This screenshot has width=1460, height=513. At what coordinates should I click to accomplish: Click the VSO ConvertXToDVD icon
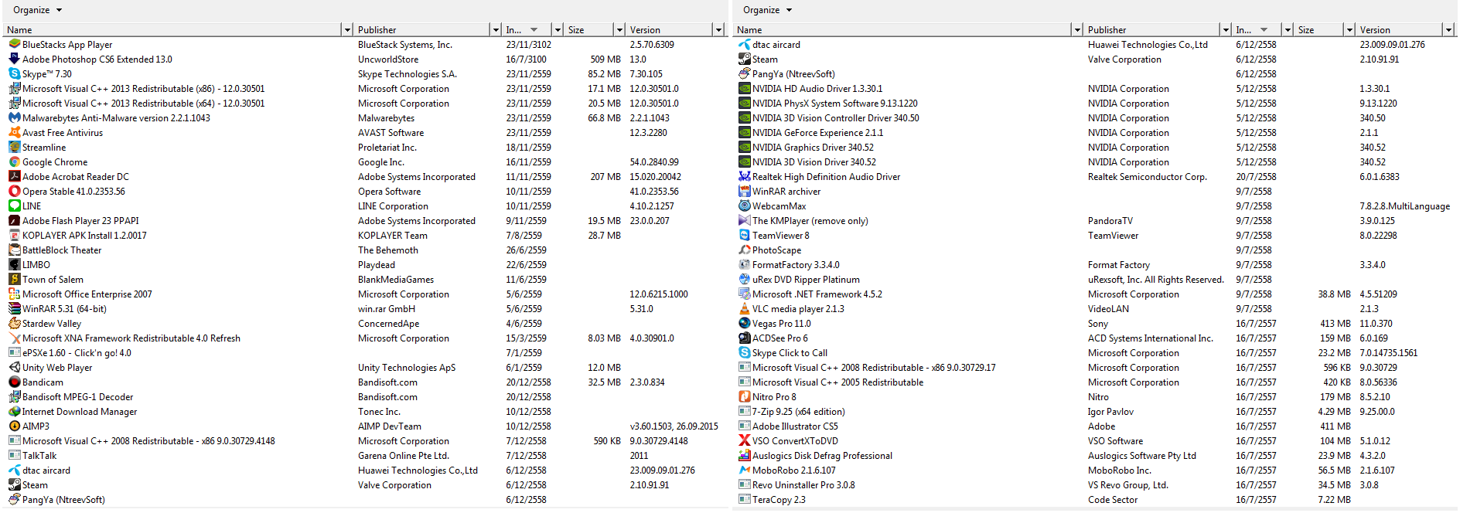(745, 441)
